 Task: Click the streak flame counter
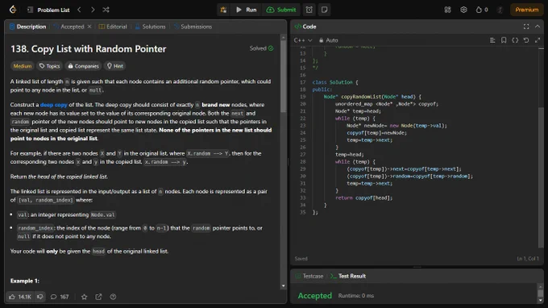coord(482,10)
